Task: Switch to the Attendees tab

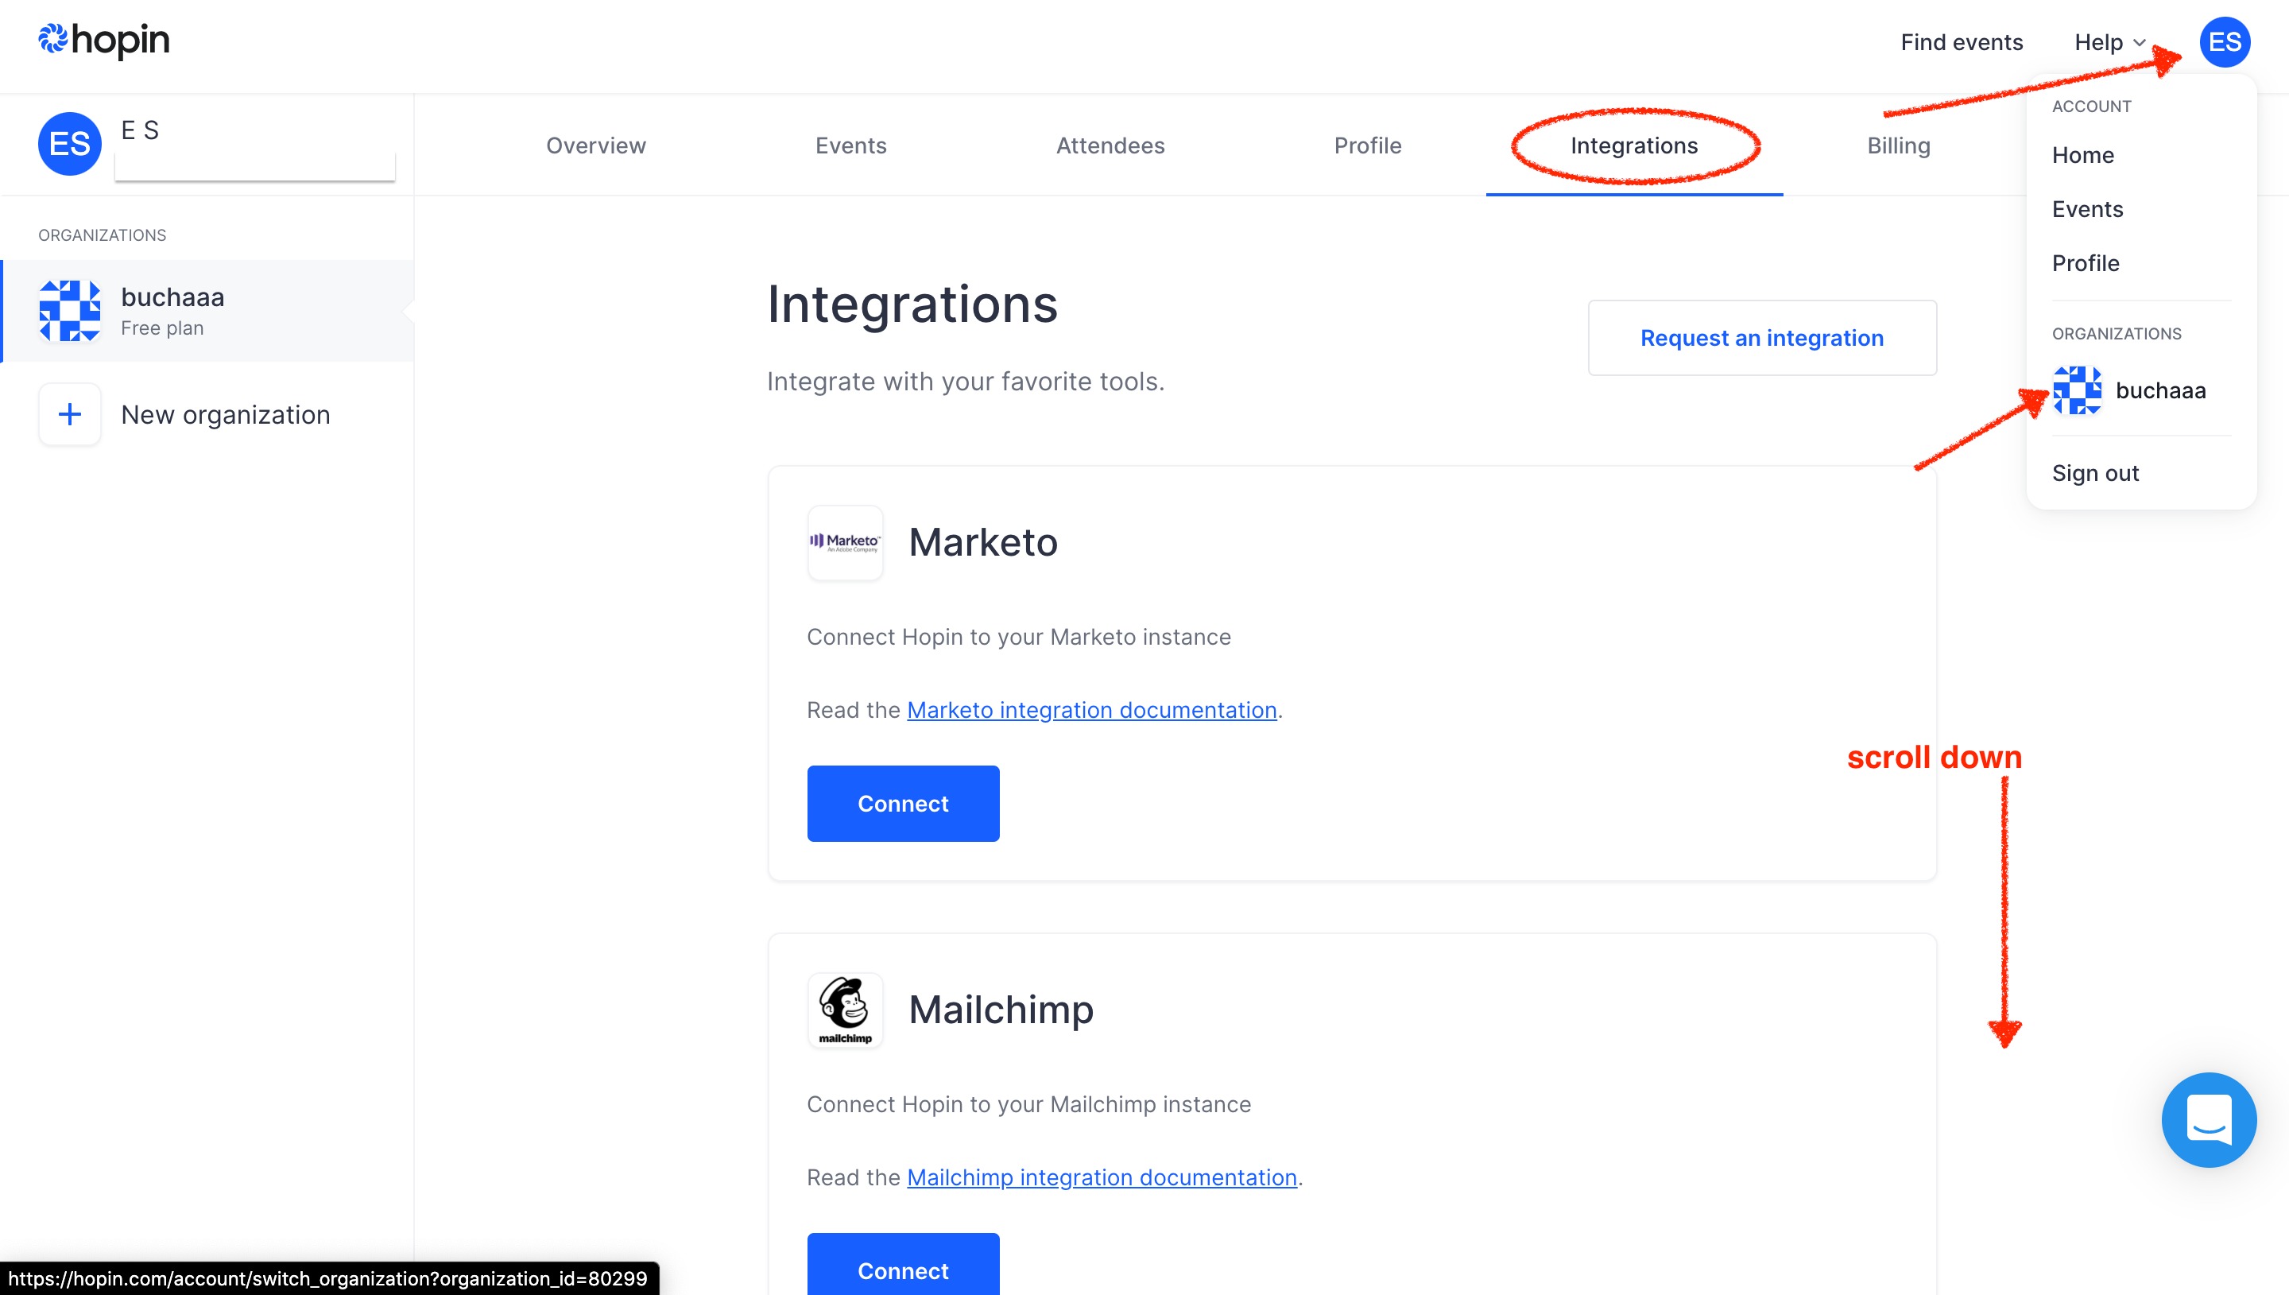Action: point(1110,145)
